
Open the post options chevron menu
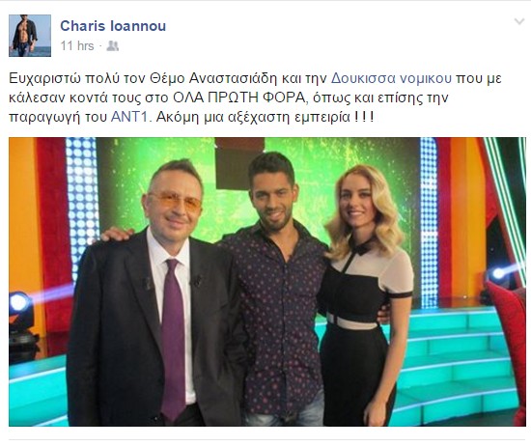pyautogui.click(x=518, y=22)
